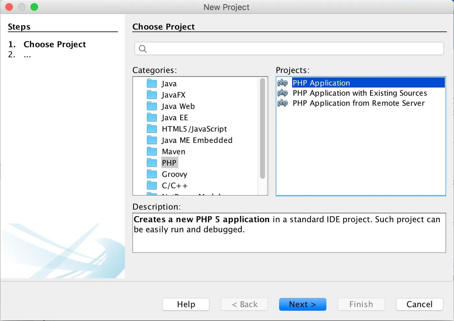Choose the Groovy category
454x321 pixels.
coord(174,174)
